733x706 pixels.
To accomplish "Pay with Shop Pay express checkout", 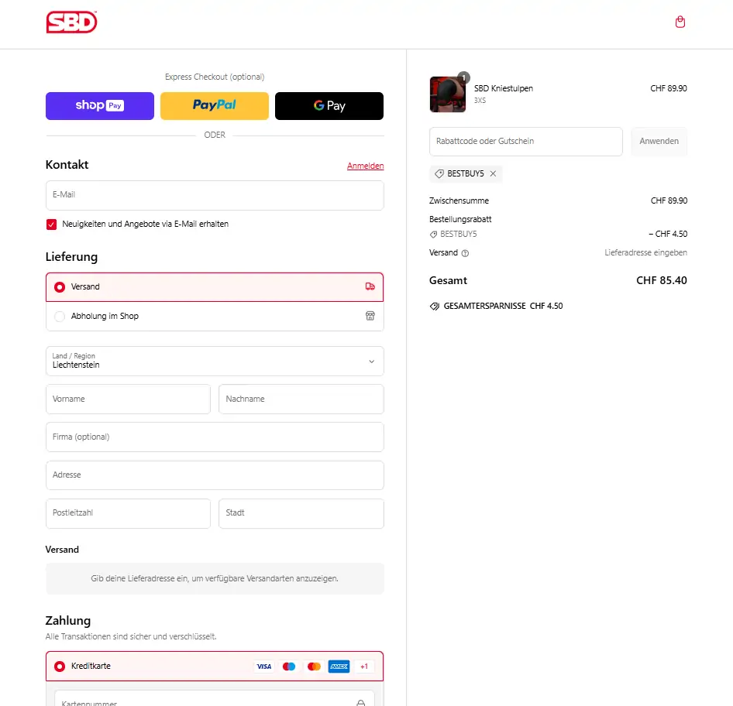I will click(x=100, y=106).
